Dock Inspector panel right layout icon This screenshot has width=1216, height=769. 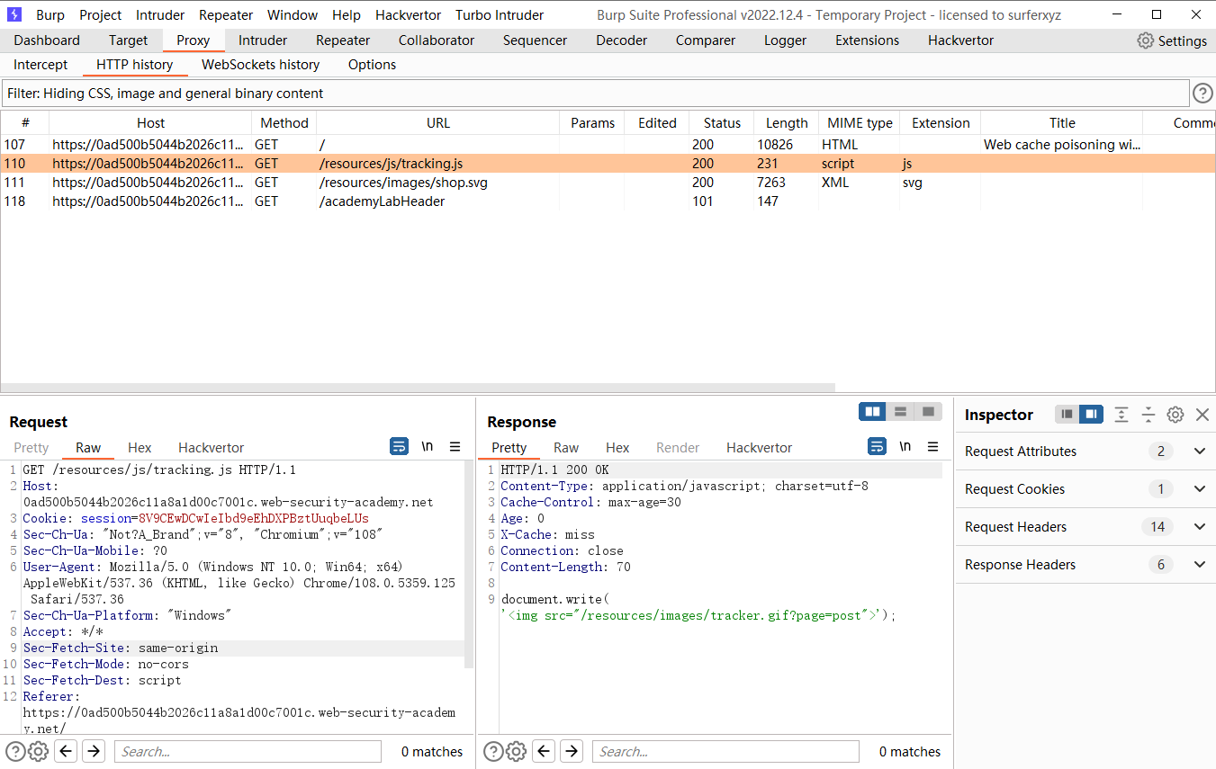coord(1091,415)
